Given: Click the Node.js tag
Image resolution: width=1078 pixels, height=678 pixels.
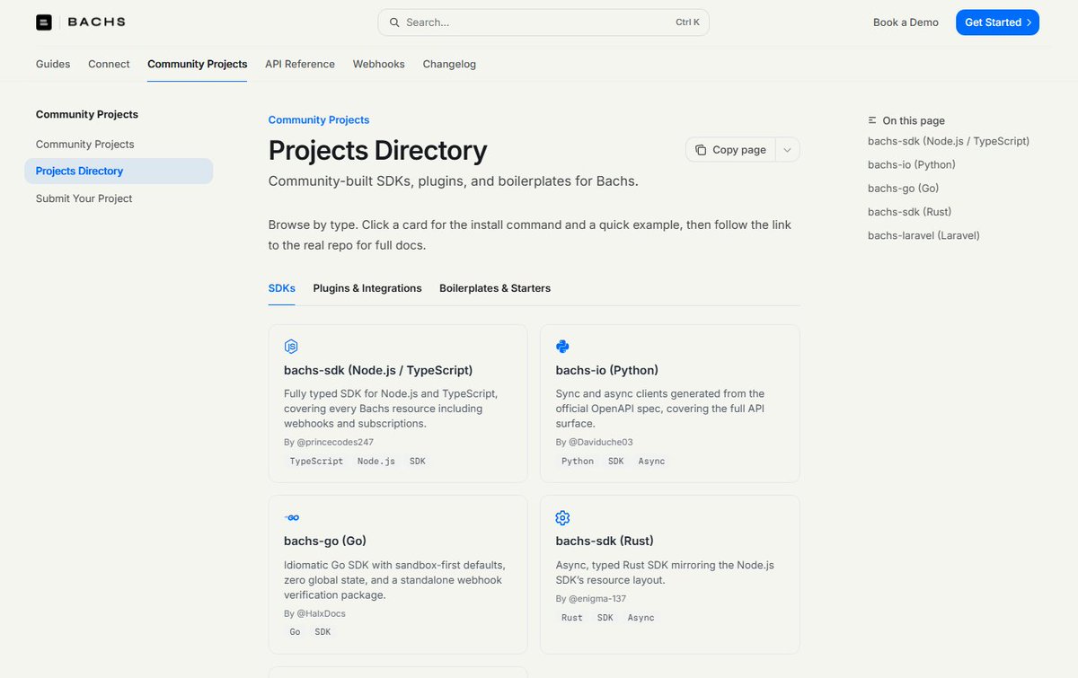Looking at the screenshot, I should (x=376, y=461).
